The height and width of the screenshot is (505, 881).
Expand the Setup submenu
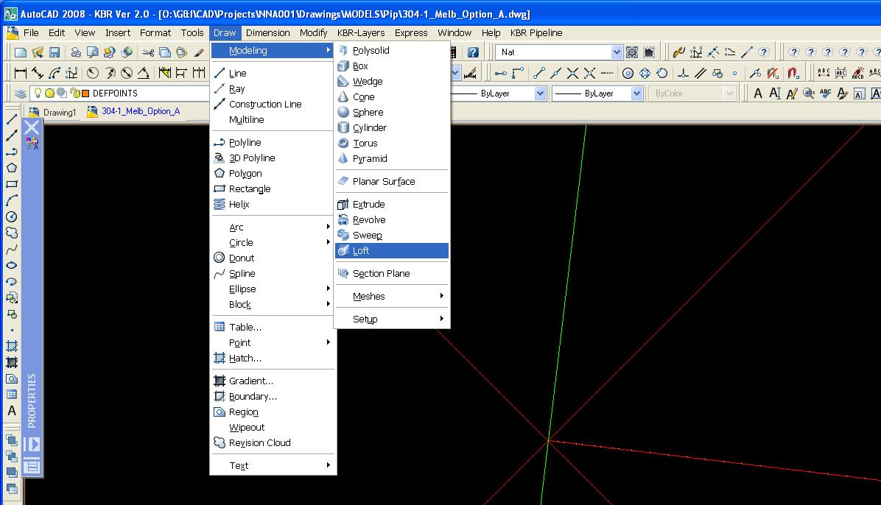pyautogui.click(x=392, y=319)
